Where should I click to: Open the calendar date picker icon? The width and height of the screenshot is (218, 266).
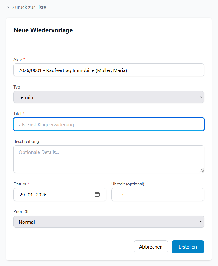pyautogui.click(x=97, y=194)
